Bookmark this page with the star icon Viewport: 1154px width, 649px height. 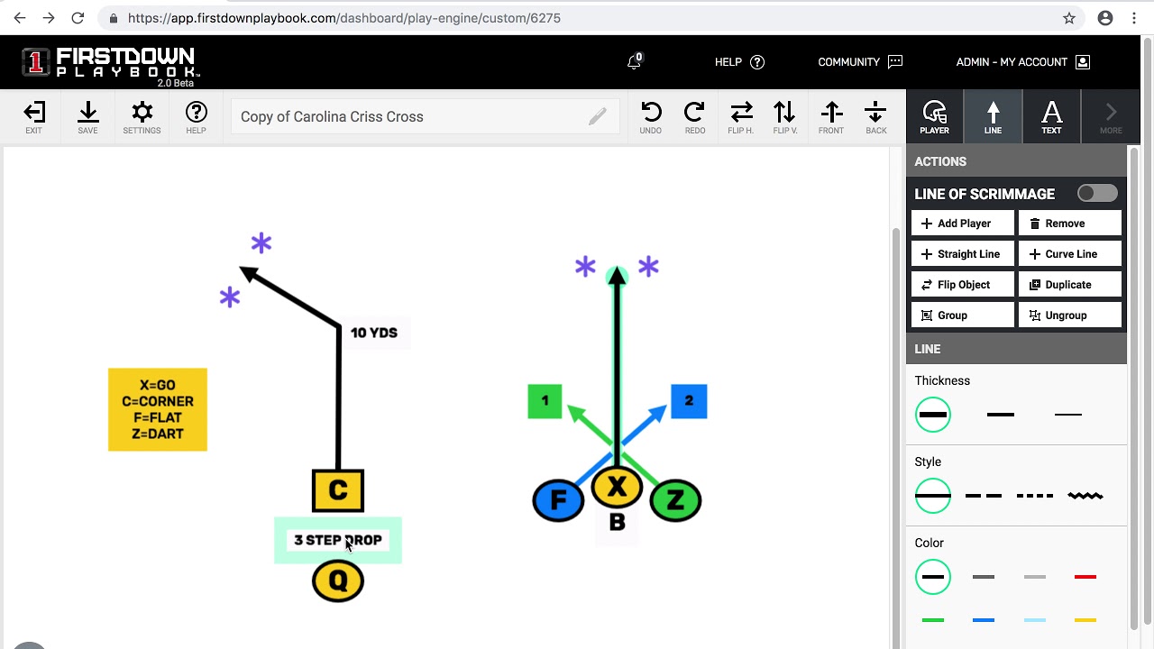tap(1069, 18)
